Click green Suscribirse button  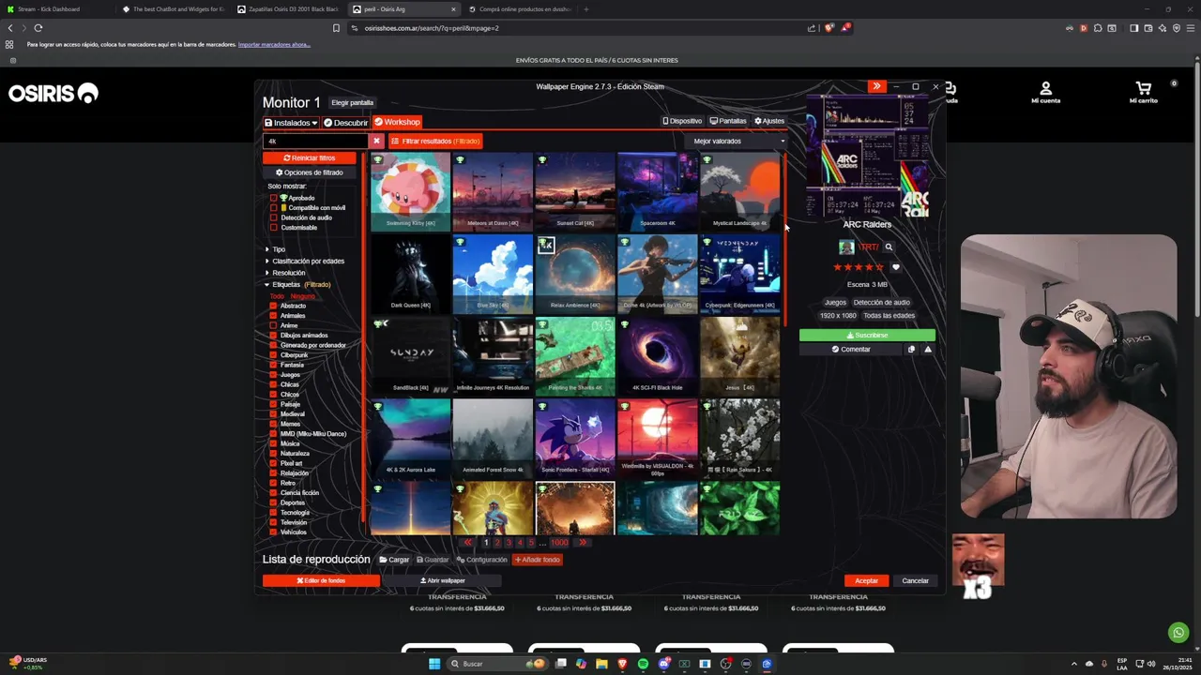click(x=867, y=335)
